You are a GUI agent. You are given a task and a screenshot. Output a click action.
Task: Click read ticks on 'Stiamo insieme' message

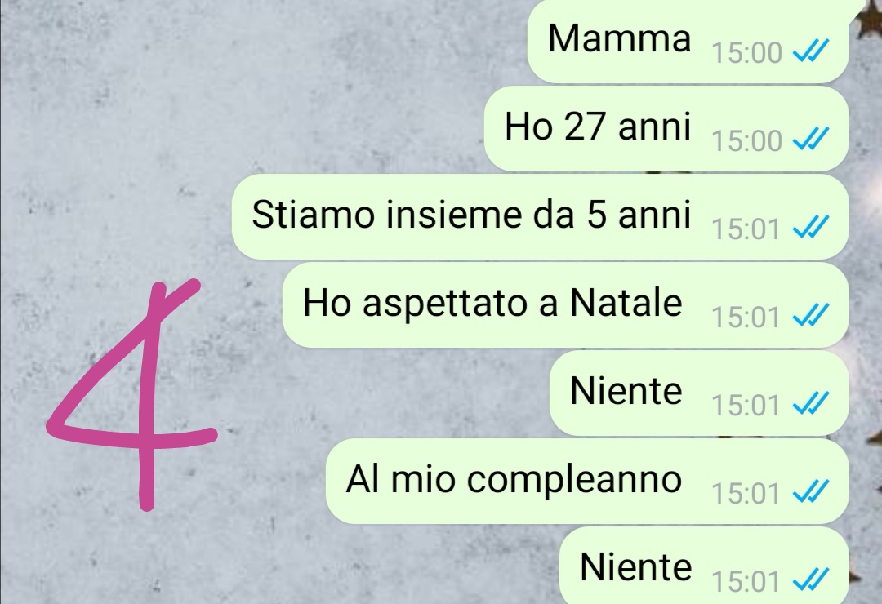click(x=811, y=229)
